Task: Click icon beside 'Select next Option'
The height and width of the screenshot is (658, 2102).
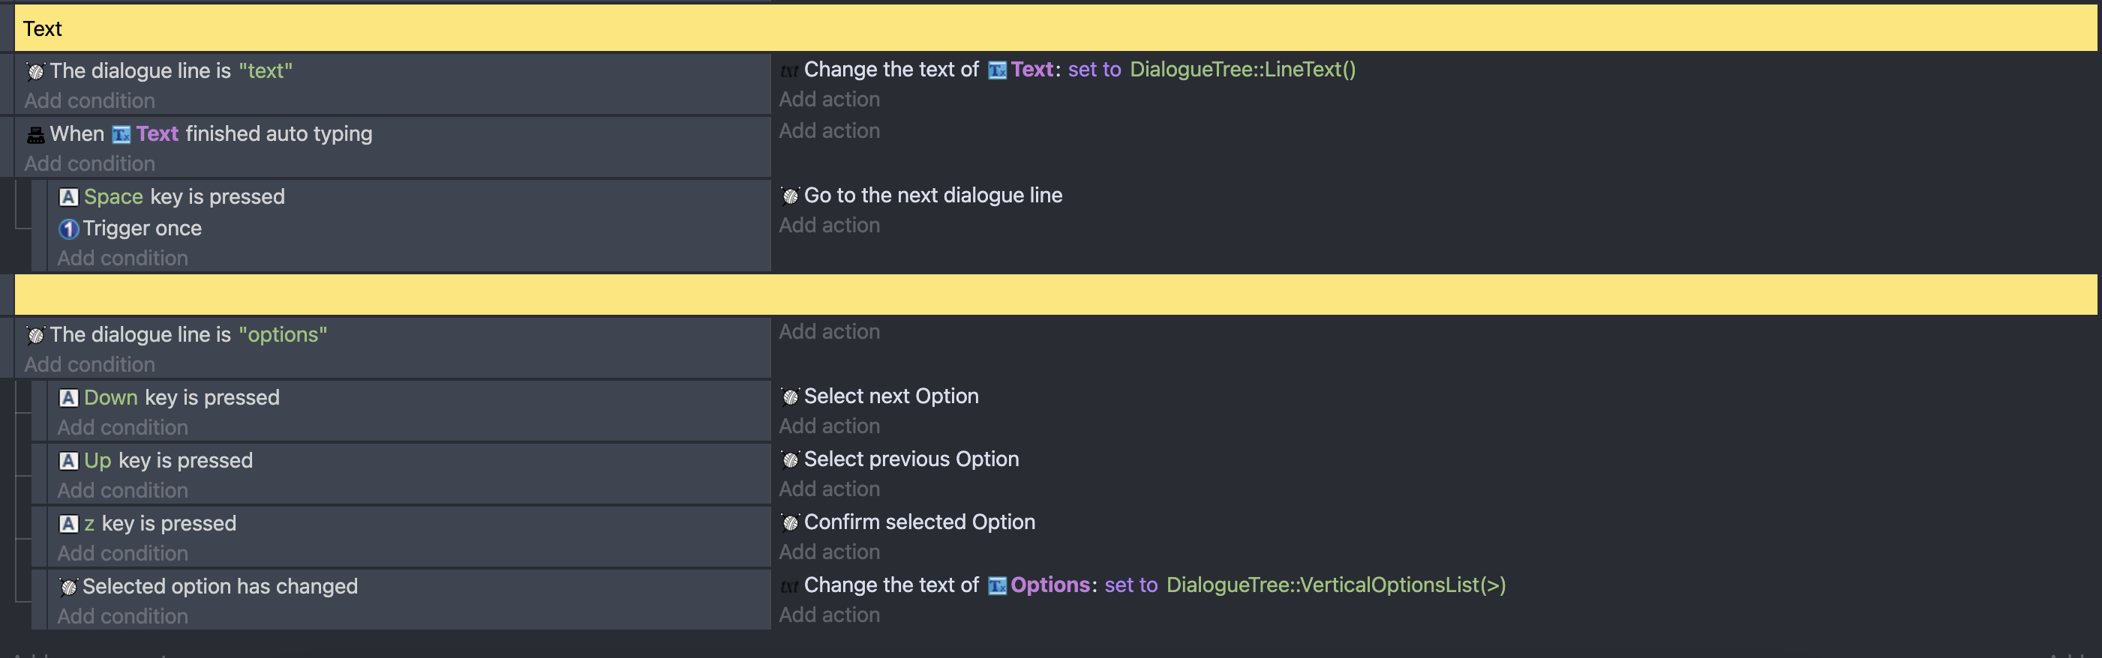Action: click(790, 397)
